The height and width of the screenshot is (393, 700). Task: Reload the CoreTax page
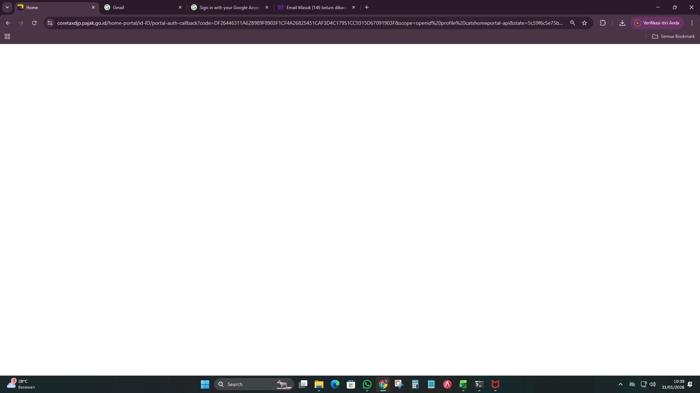(x=34, y=23)
